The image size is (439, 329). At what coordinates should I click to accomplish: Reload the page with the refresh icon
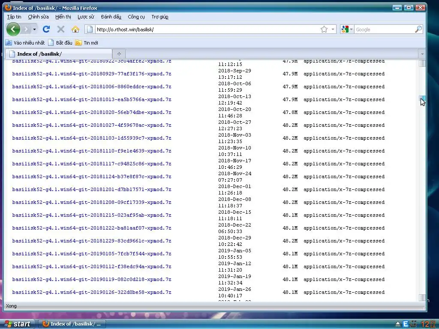[x=46, y=29]
